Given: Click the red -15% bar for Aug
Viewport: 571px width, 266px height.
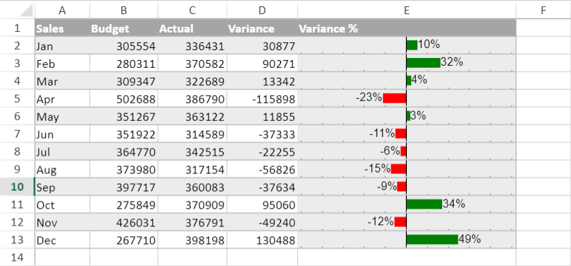Looking at the screenshot, I should pyautogui.click(x=398, y=169).
